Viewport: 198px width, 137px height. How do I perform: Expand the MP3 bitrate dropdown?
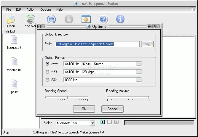pyautogui.click(x=139, y=72)
